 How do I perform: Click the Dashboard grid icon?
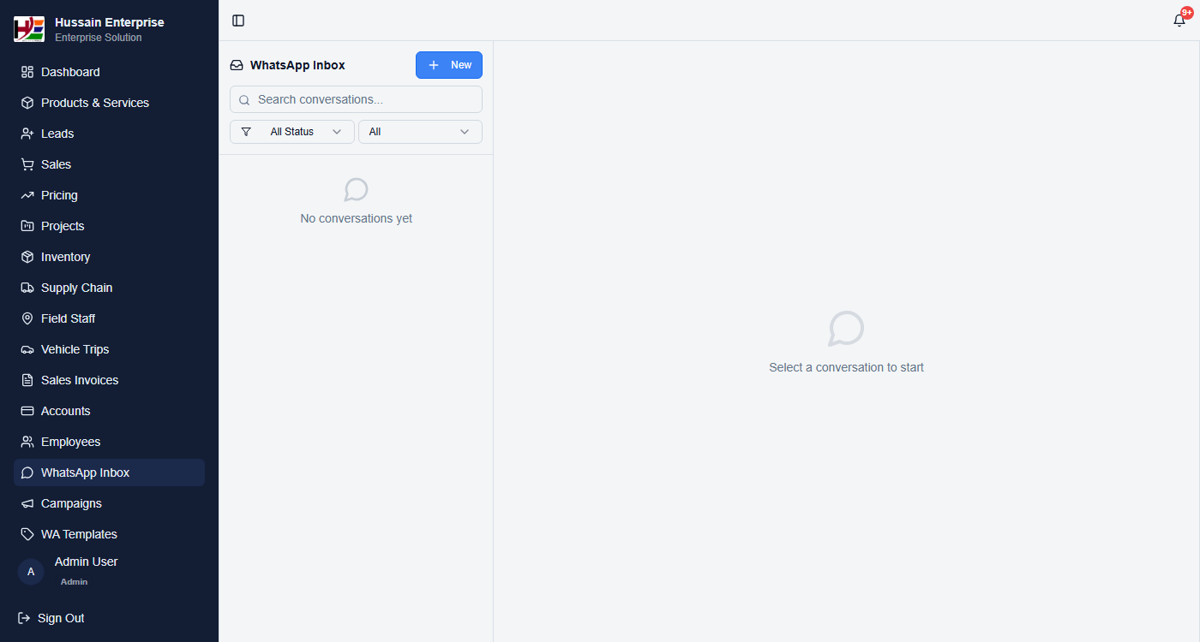(x=27, y=72)
